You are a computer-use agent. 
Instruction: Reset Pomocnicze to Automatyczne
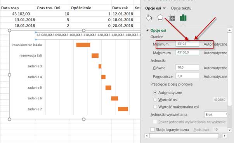pos(215,77)
